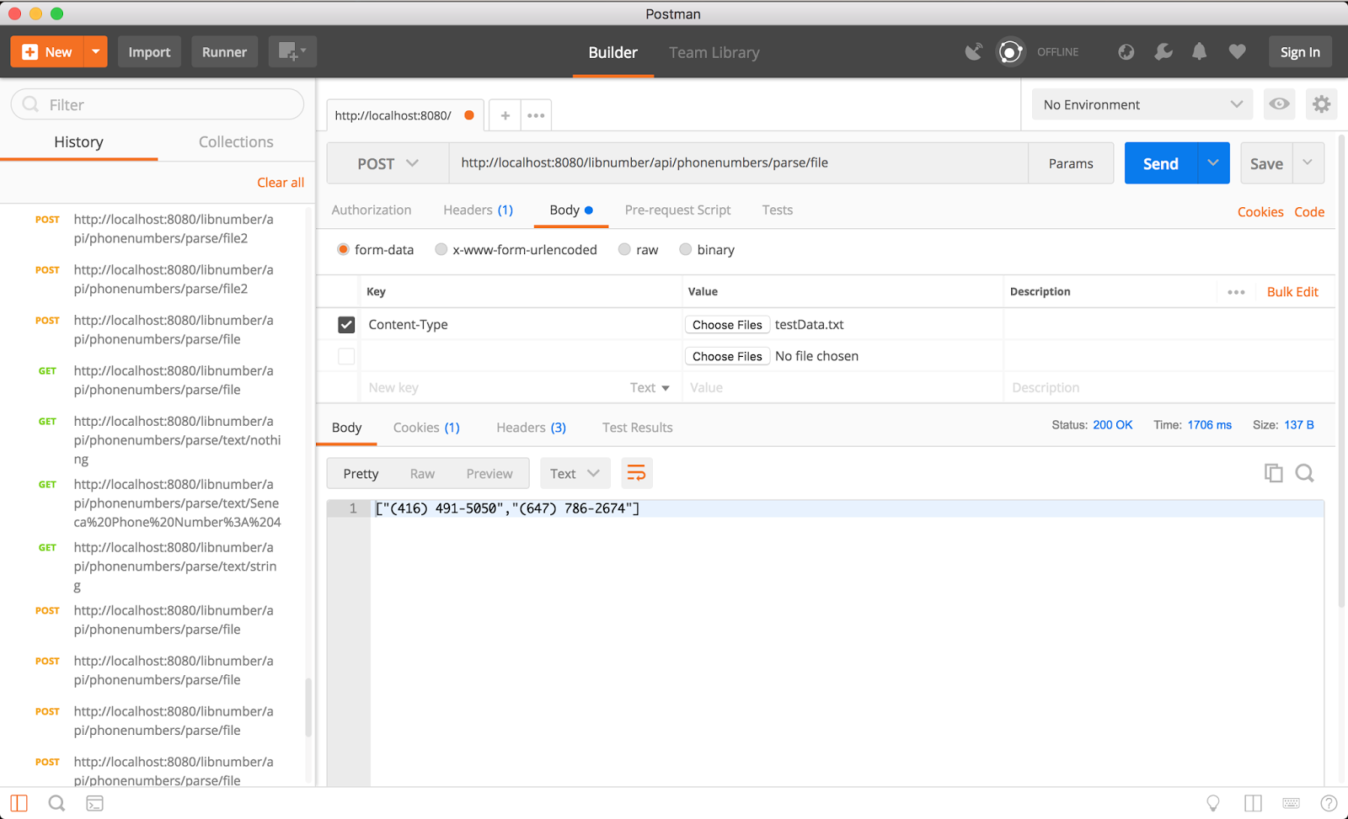Click the sync status icon next to OFFLINE
Image resolution: width=1348 pixels, height=819 pixels.
click(1010, 51)
